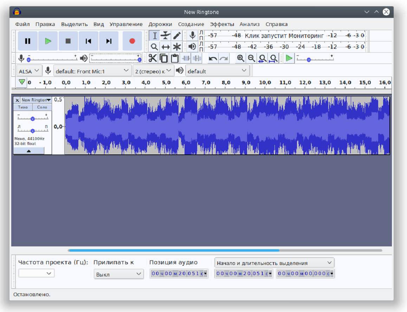Open the Эффекты menu
Image resolution: width=407 pixels, height=312 pixels.
pyautogui.click(x=222, y=24)
